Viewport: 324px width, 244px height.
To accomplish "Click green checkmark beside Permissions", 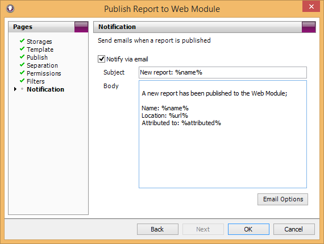I will tap(22, 73).
